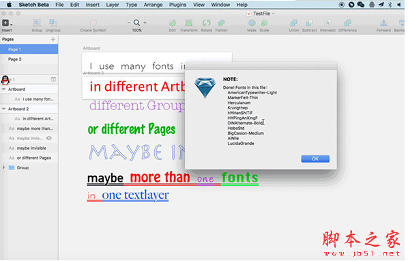
Task: Select Page 1 in pages list
Action: (29, 49)
